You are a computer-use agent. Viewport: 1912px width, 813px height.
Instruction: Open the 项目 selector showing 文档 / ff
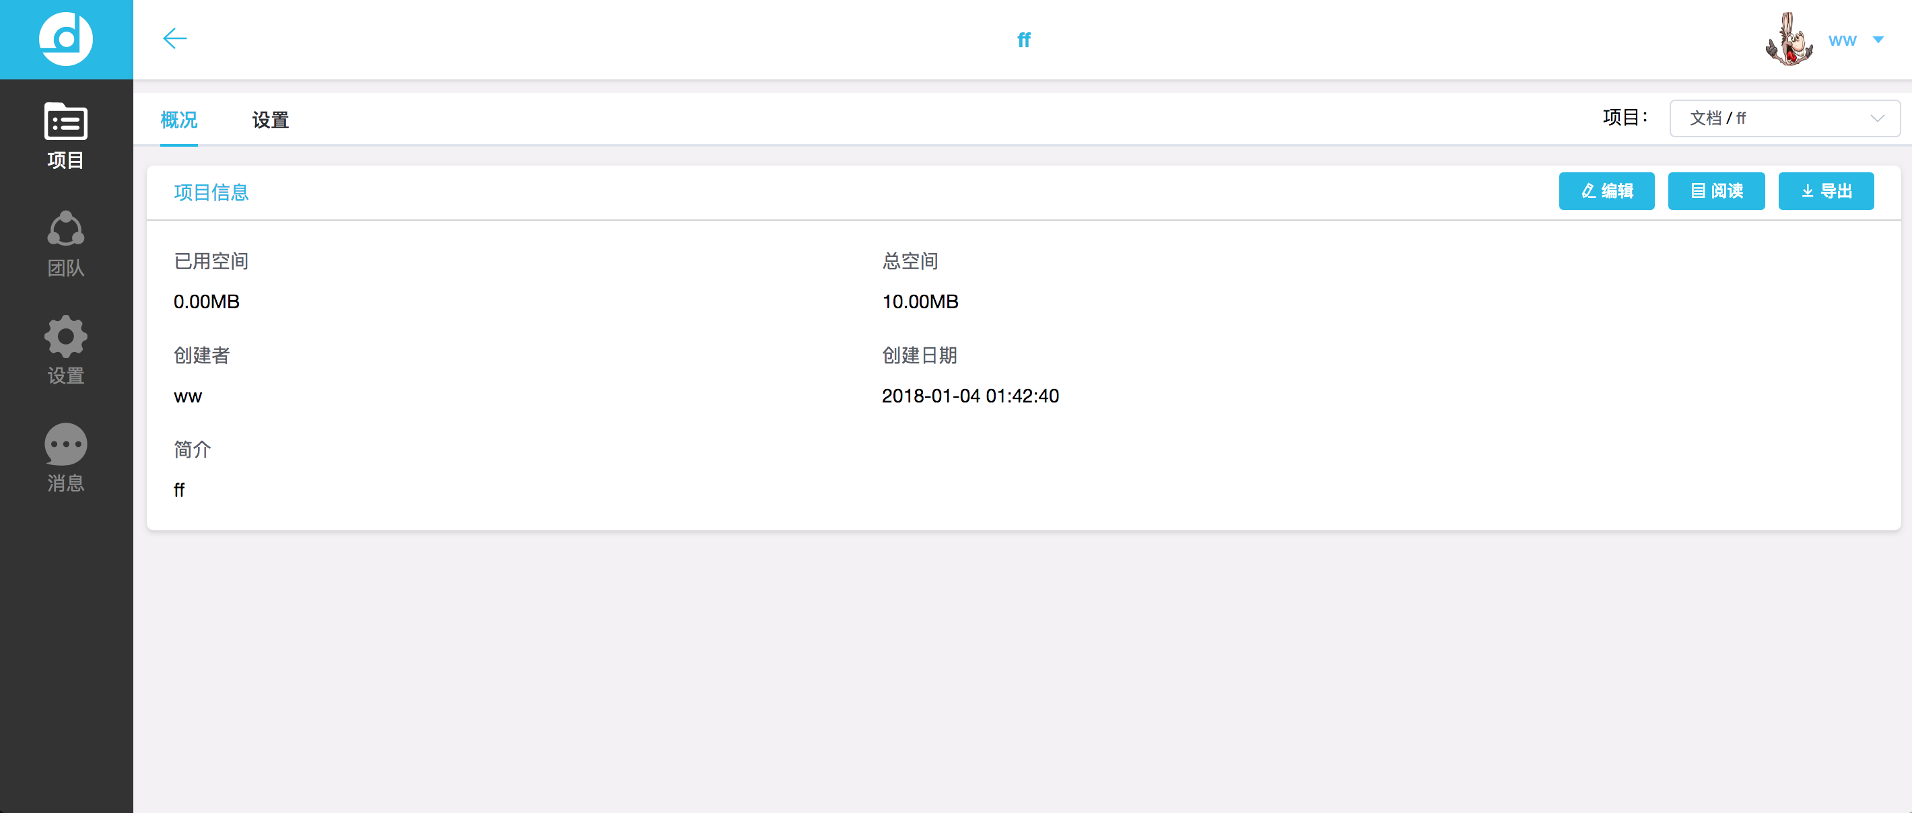(x=1767, y=118)
